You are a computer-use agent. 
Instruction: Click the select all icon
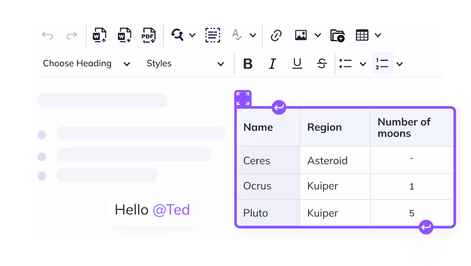212,35
